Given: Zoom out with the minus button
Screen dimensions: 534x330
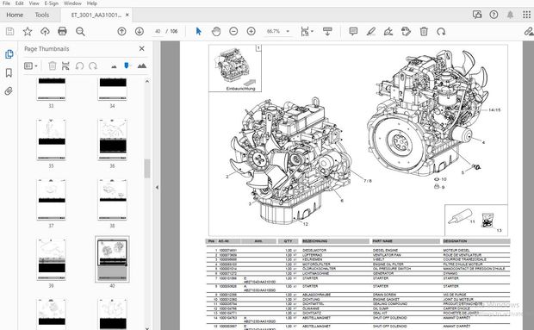Looking at the screenshot, I should tap(233, 32).
